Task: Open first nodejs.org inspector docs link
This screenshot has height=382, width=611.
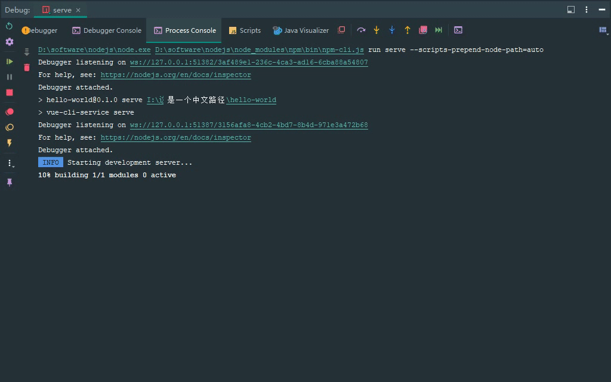Action: tap(176, 75)
